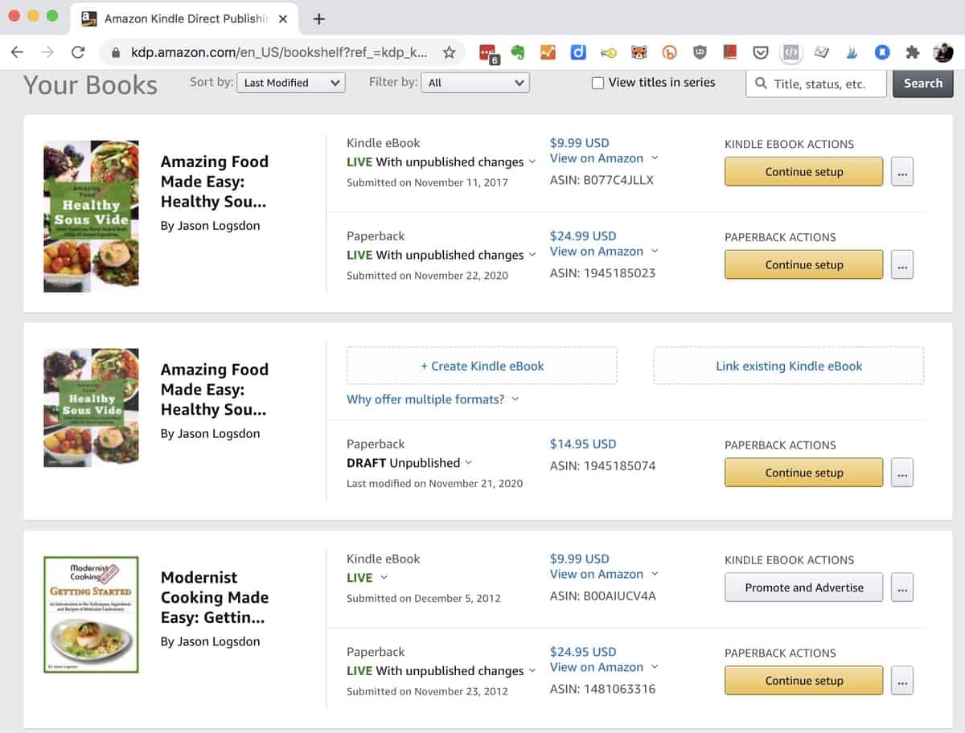Click Promote and Advertise for the Kindle eBook
This screenshot has width=965, height=733.
(x=803, y=587)
